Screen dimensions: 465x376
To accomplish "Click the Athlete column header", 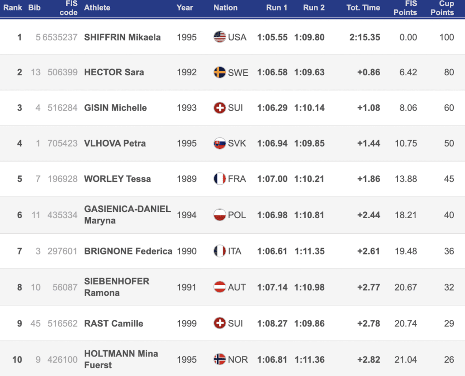I will [x=97, y=8].
